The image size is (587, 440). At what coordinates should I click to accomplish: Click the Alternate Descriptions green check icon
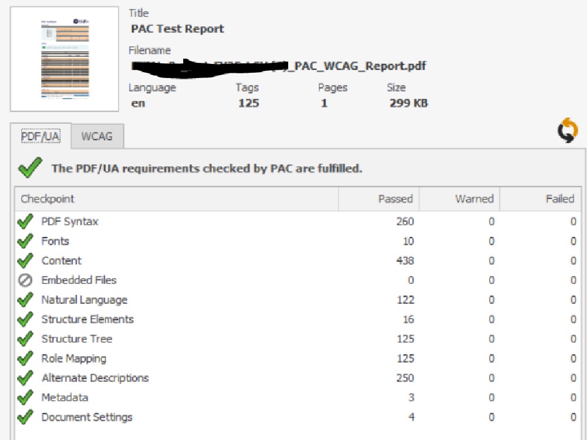point(25,377)
